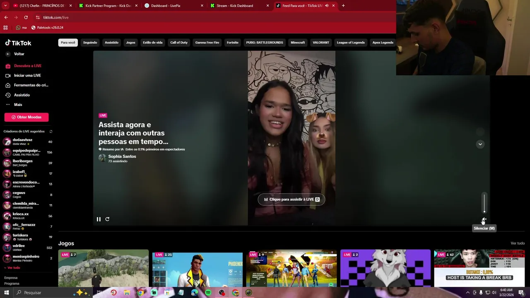Go back in browser history

[x=6, y=17]
